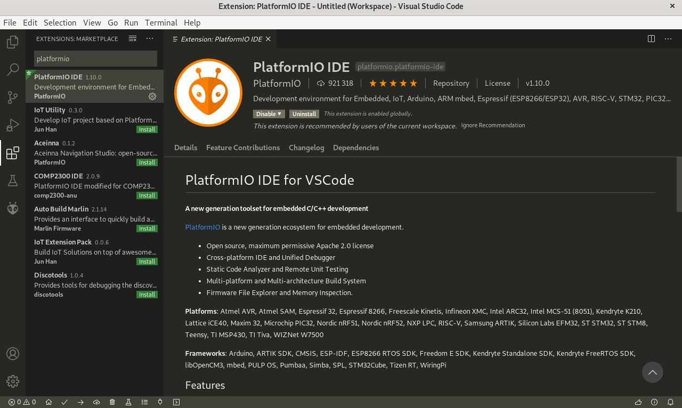Switch to the Dependencies tab
Viewport: 682px width, 408px height.
356,148
